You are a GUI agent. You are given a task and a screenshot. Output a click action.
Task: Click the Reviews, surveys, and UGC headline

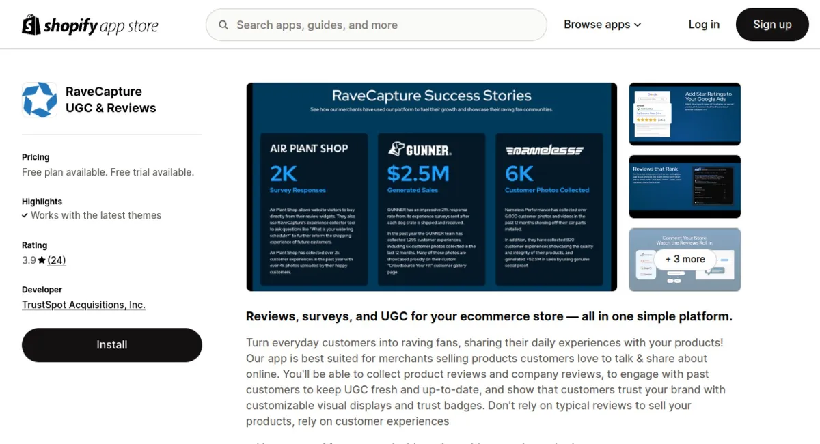[x=489, y=316]
